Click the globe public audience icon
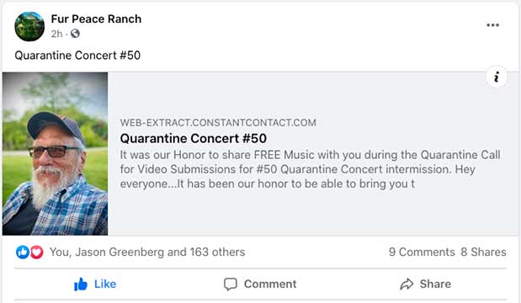The height and width of the screenshot is (303, 521). 75,34
